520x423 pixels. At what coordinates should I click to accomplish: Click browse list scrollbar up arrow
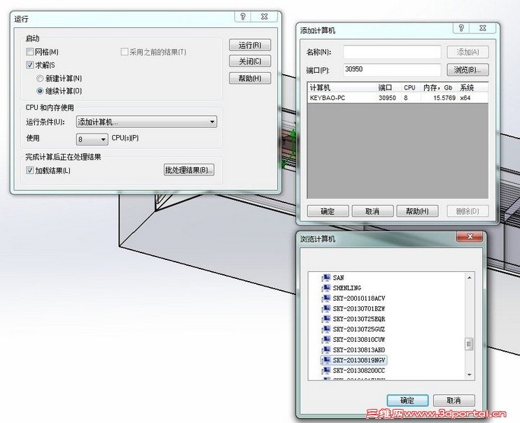click(x=470, y=278)
